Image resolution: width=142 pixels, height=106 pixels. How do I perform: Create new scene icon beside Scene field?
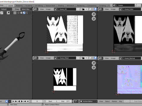coord(136,5)
